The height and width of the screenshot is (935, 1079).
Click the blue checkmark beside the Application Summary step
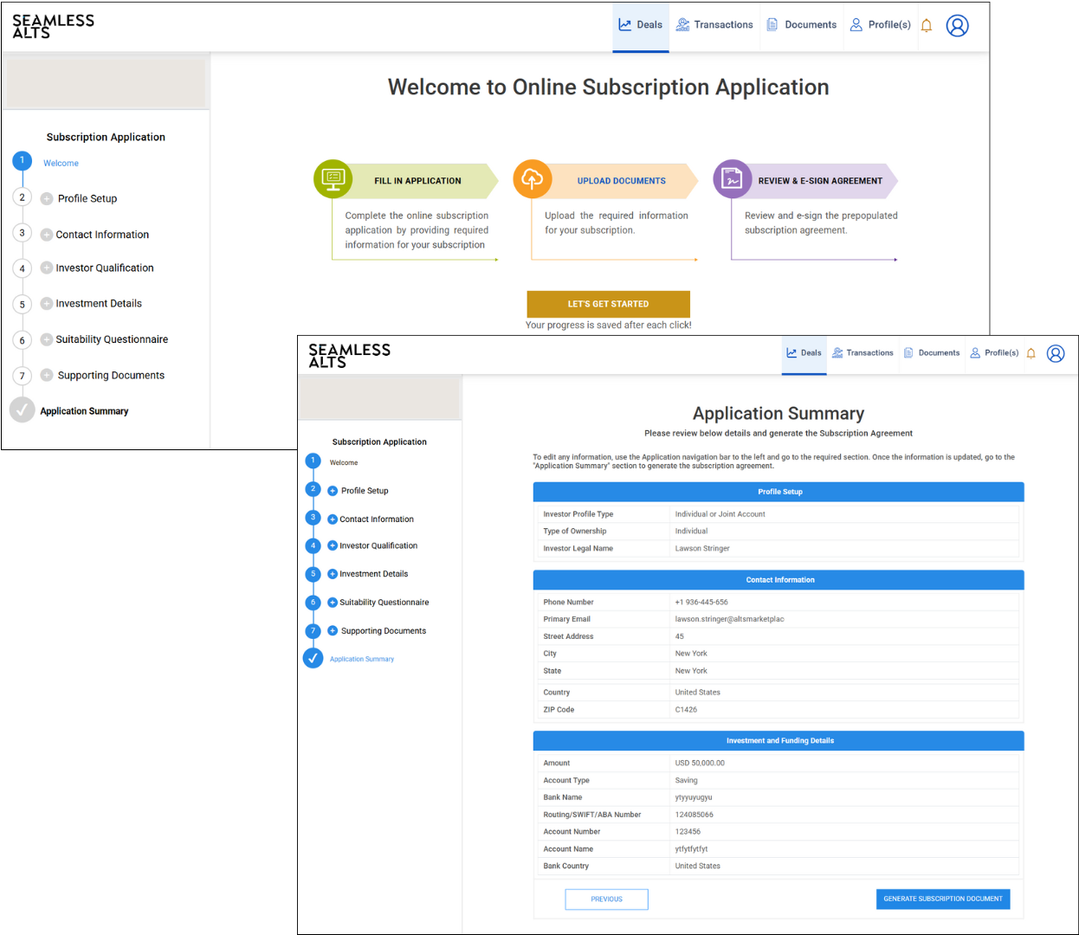[x=313, y=659]
